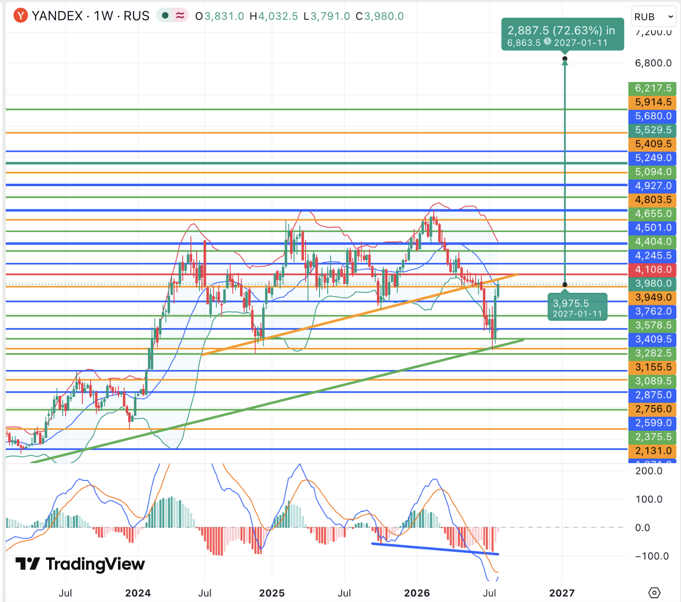The height and width of the screenshot is (602, 681).
Task: Click the high value H4,032.5
Action: point(274,16)
